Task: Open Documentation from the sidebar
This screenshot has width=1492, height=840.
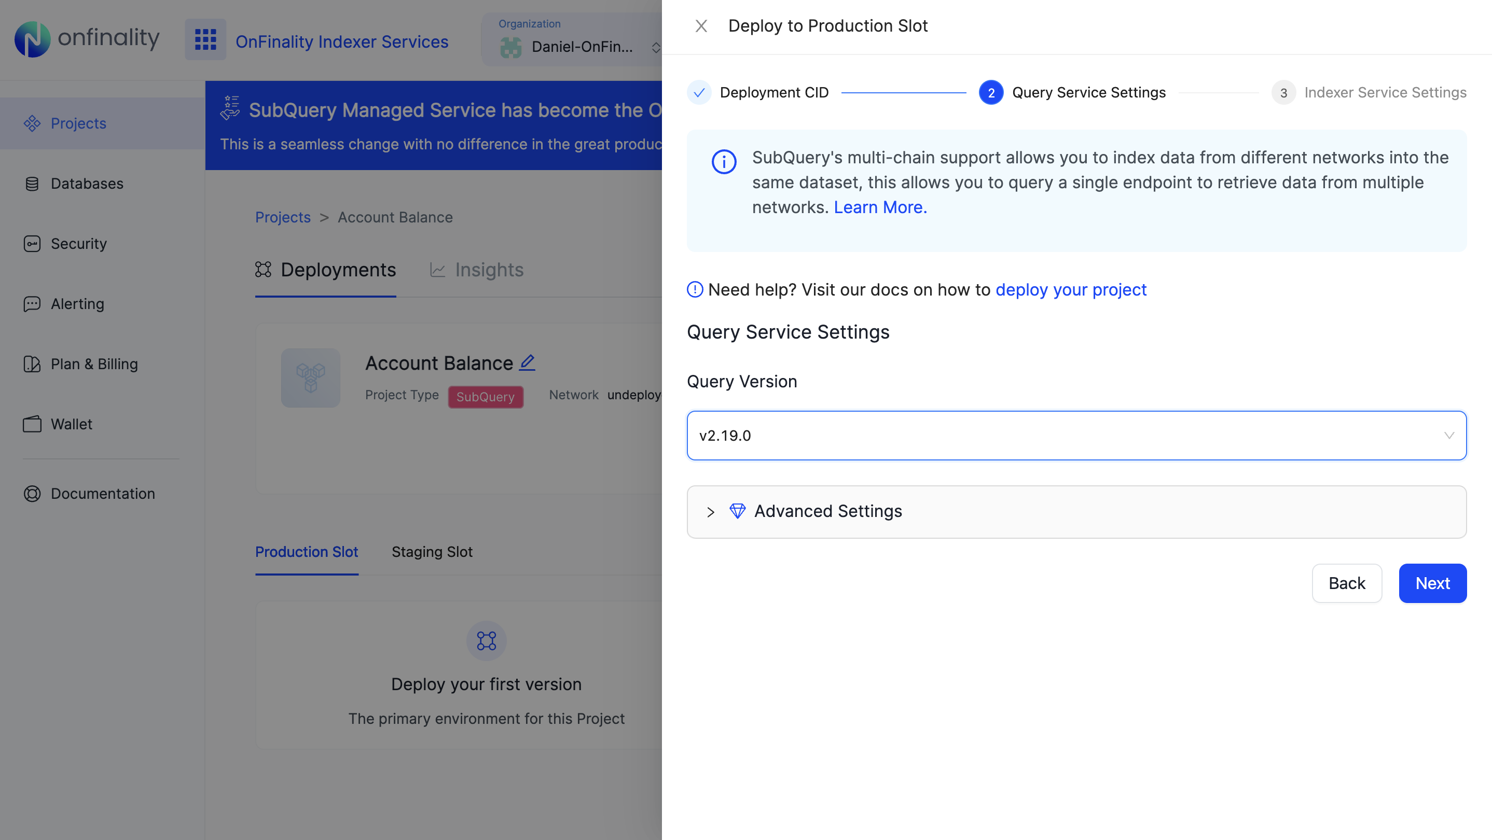Action: (103, 494)
